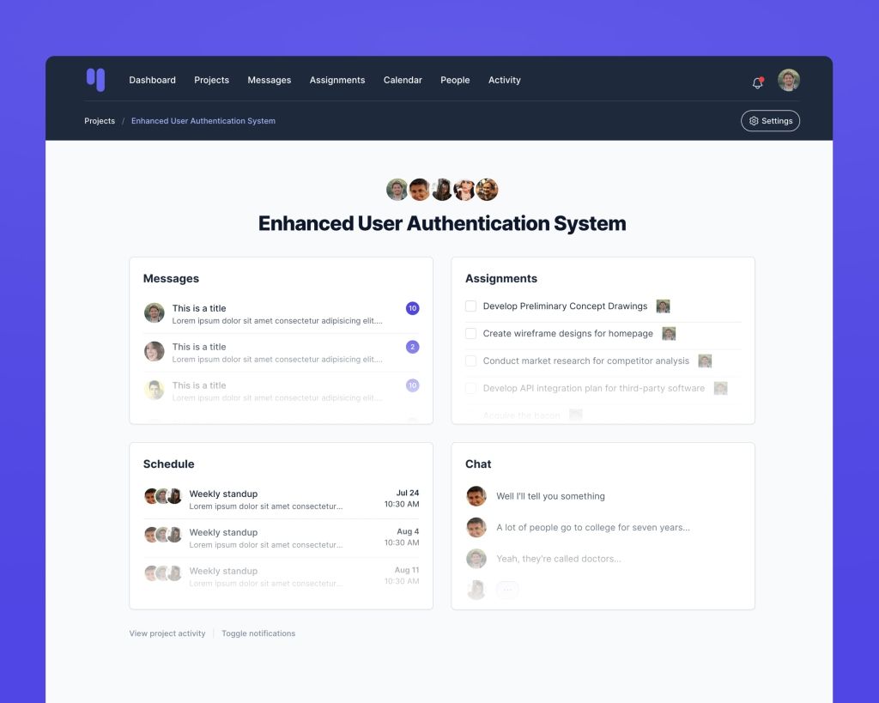Image resolution: width=879 pixels, height=703 pixels.
Task: Open the People page from navbar
Action: [455, 81]
